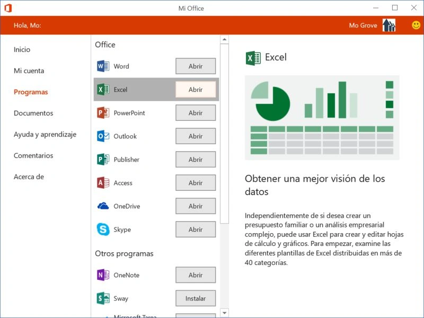
Task: Click Mo Grove's profile picture
Action: tap(389, 25)
